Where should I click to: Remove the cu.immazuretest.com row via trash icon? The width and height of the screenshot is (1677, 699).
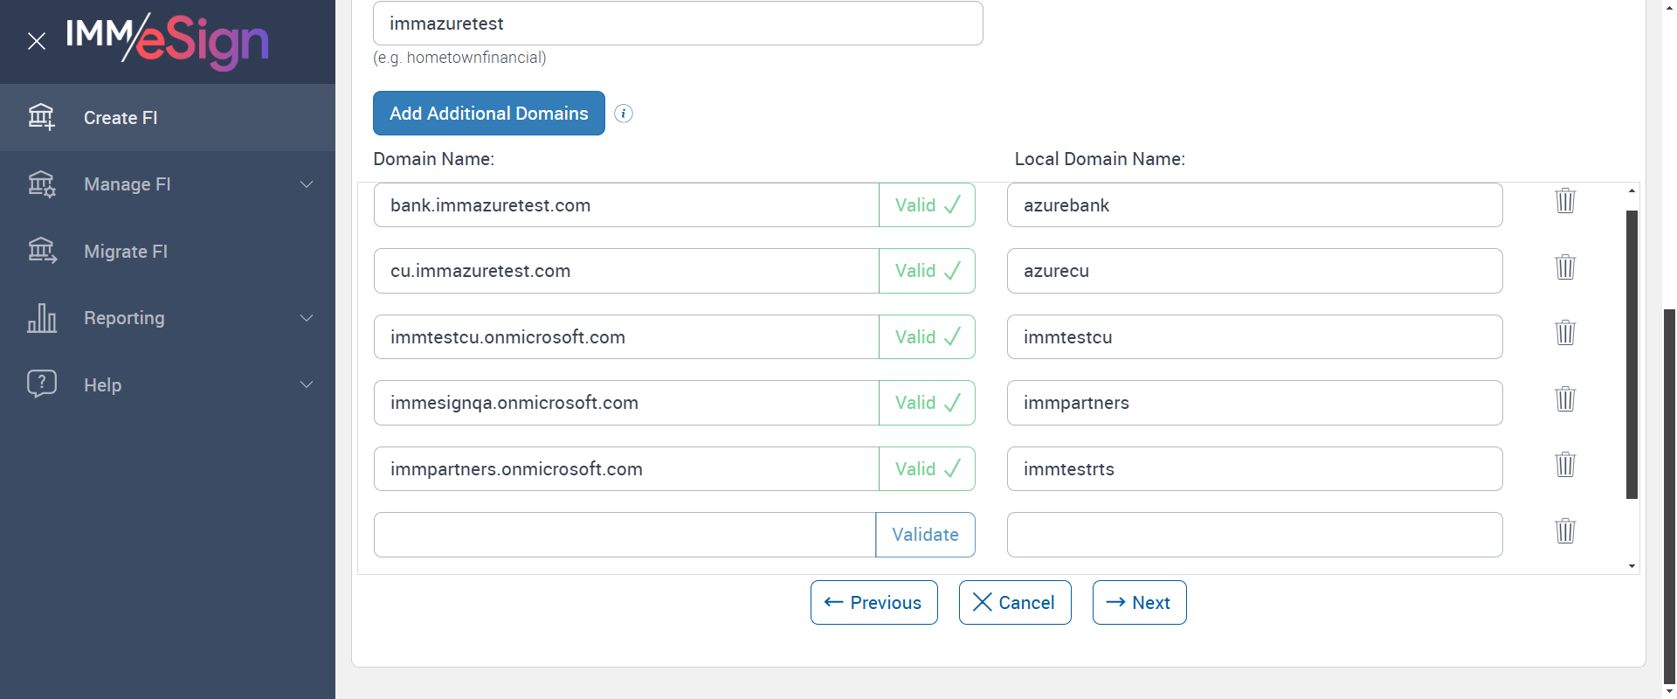(1564, 267)
